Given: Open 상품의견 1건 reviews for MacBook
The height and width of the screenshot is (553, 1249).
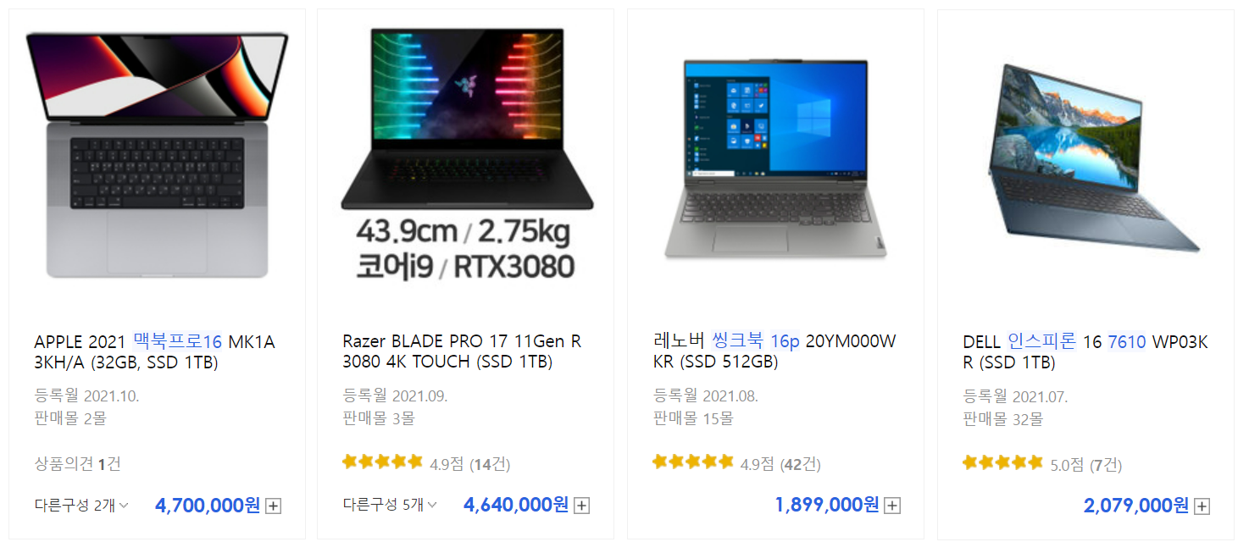Looking at the screenshot, I should pos(77,463).
